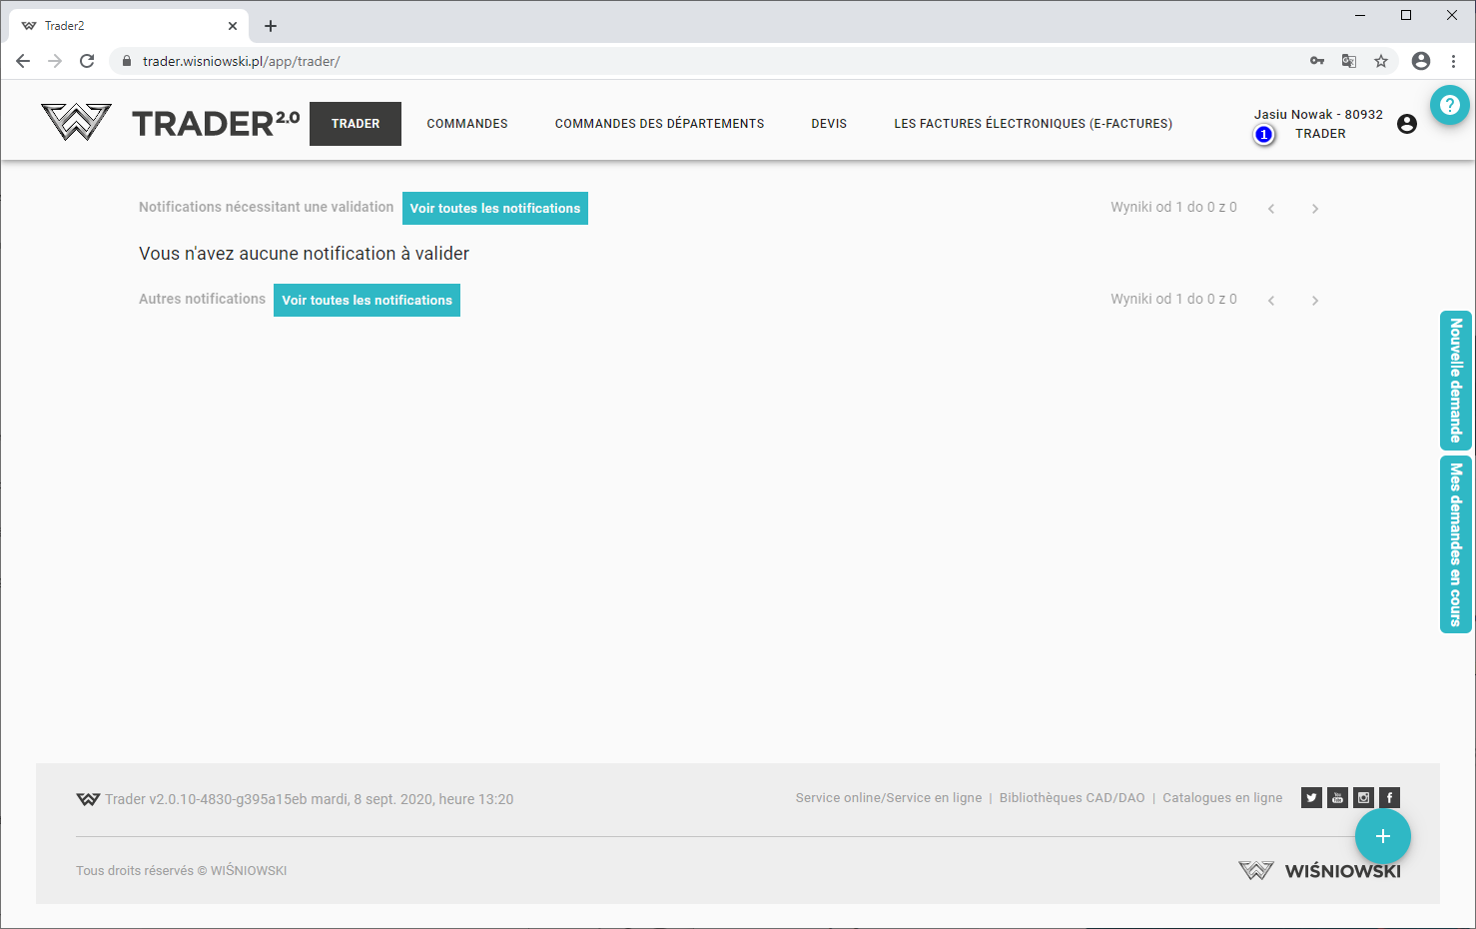
Task: Open the Facebook social icon in footer
Action: [x=1389, y=797]
